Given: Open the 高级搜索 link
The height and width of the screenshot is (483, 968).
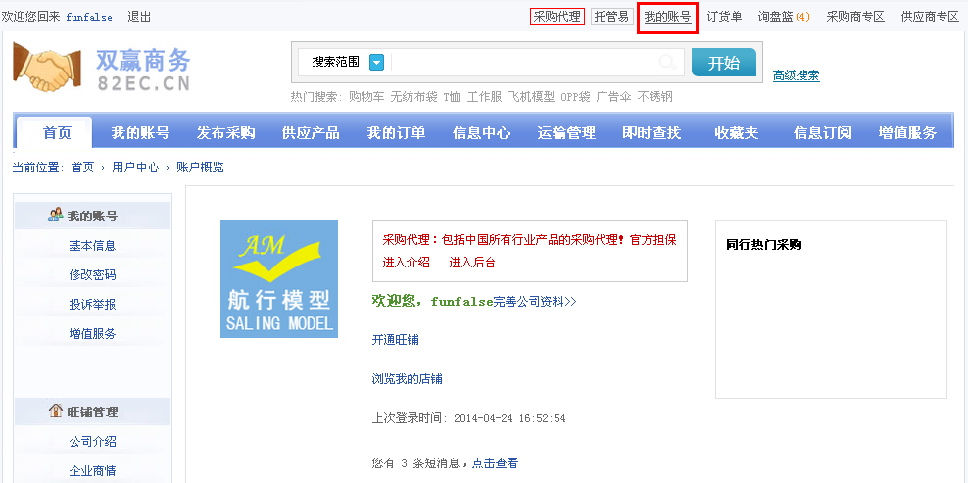Looking at the screenshot, I should point(796,75).
